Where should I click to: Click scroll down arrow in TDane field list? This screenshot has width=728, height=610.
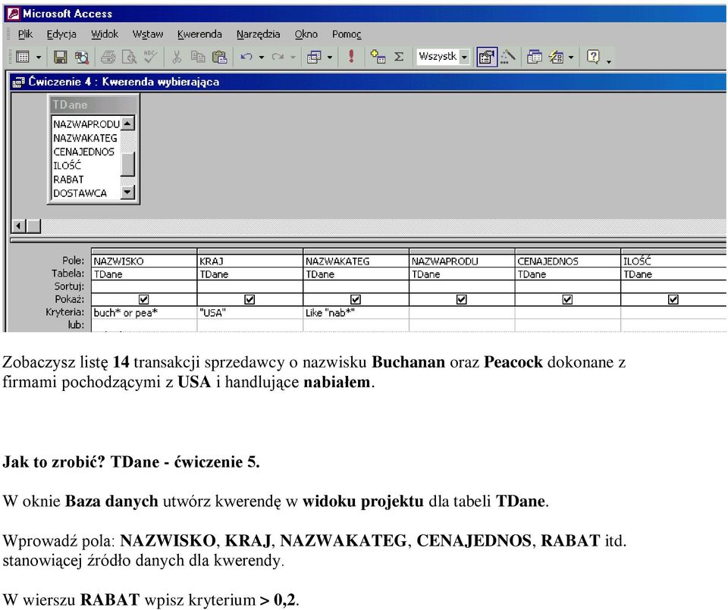127,192
